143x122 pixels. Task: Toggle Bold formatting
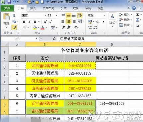(x=24, y=22)
